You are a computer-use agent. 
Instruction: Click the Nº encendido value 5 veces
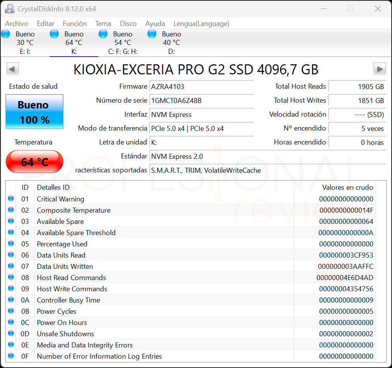pyautogui.click(x=357, y=129)
